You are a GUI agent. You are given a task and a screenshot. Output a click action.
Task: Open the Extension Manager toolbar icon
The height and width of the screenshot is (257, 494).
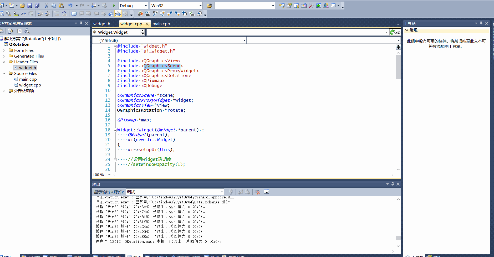(x=326, y=6)
